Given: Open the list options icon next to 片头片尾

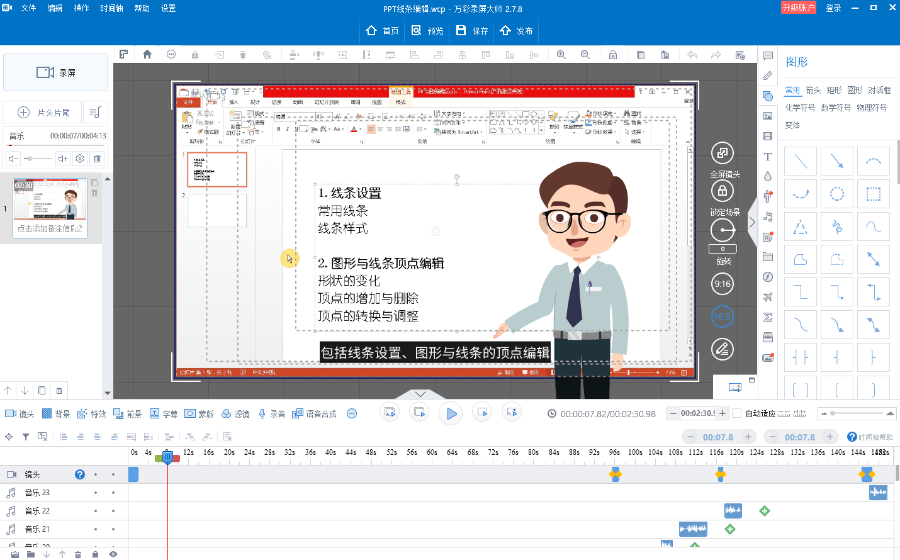Looking at the screenshot, I should (x=95, y=112).
